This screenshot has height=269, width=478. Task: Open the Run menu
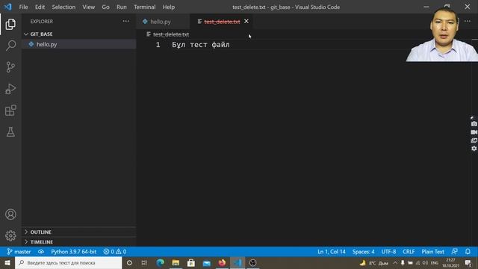pos(121,7)
